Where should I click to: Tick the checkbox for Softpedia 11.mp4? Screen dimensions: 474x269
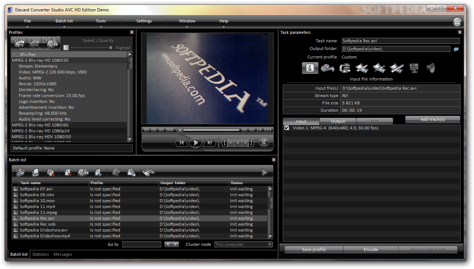tap(16, 207)
